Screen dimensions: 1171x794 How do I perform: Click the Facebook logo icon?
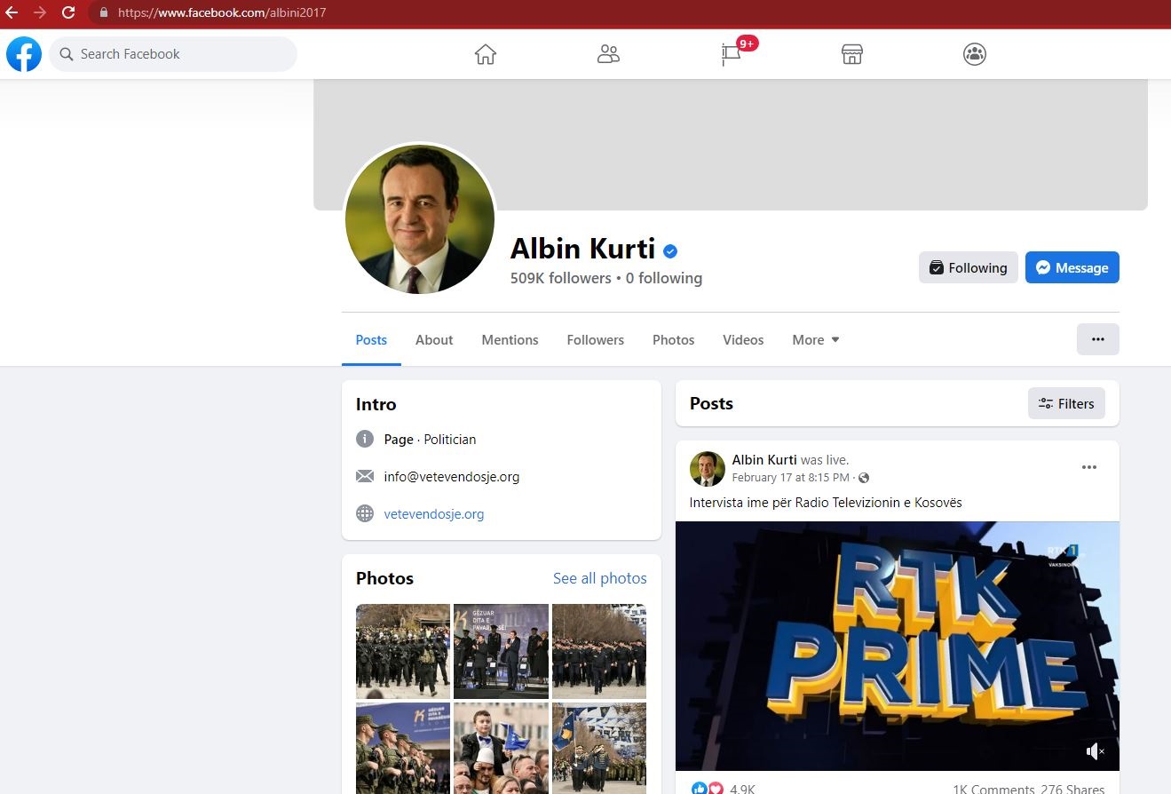(24, 54)
